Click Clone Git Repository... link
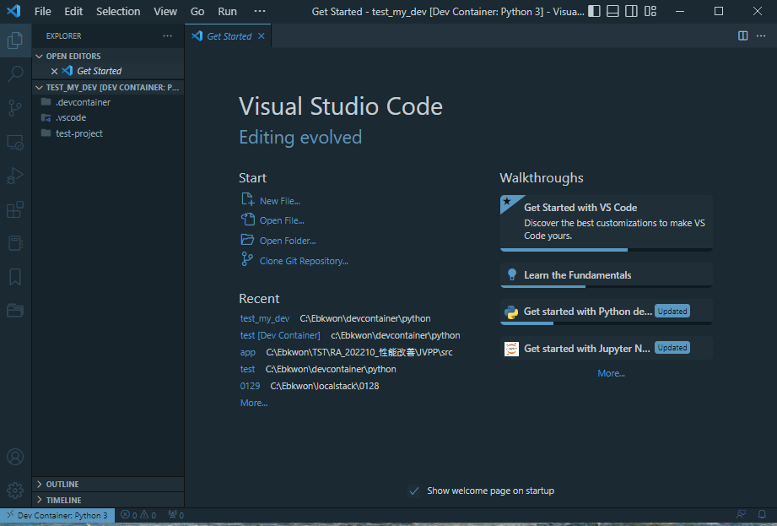The image size is (777, 526). (294, 261)
